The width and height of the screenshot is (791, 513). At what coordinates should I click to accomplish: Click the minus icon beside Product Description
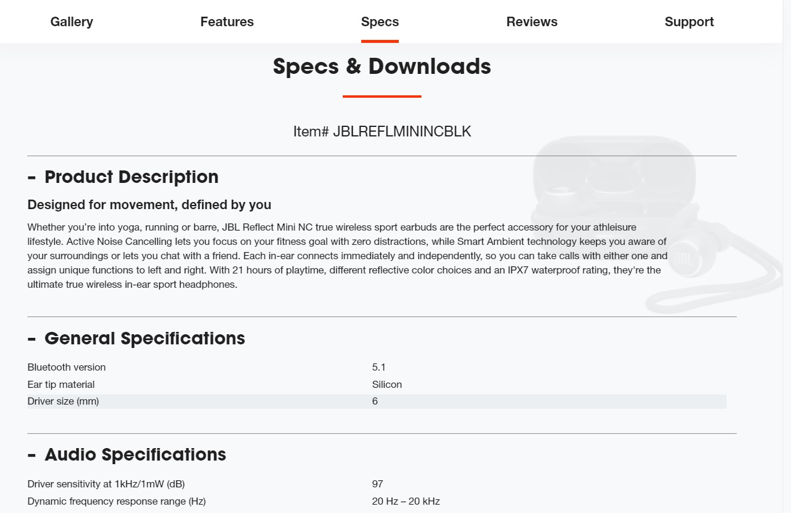[32, 178]
